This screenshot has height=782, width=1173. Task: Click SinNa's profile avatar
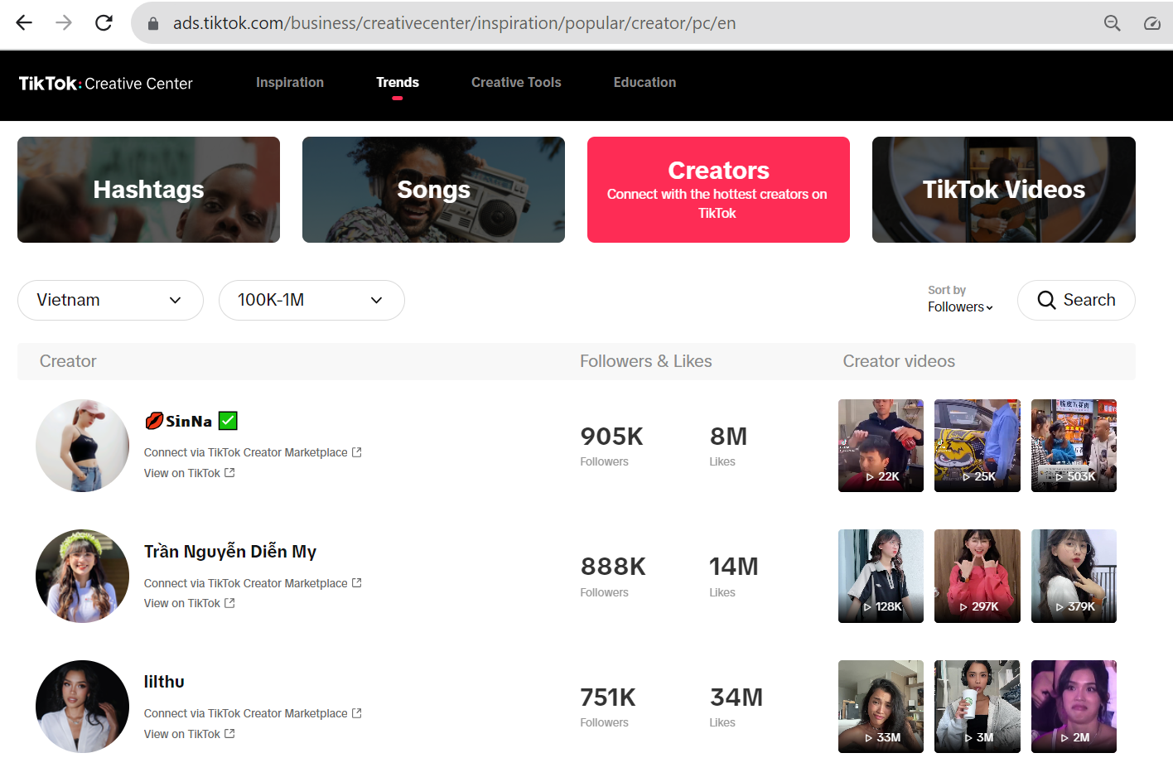click(82, 446)
